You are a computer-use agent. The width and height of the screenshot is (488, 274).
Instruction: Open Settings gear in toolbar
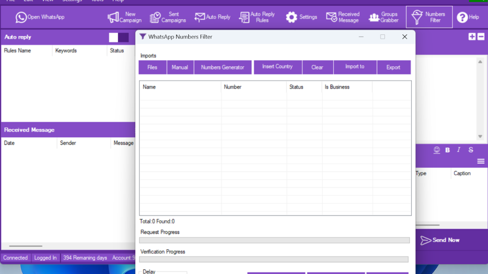(x=301, y=17)
